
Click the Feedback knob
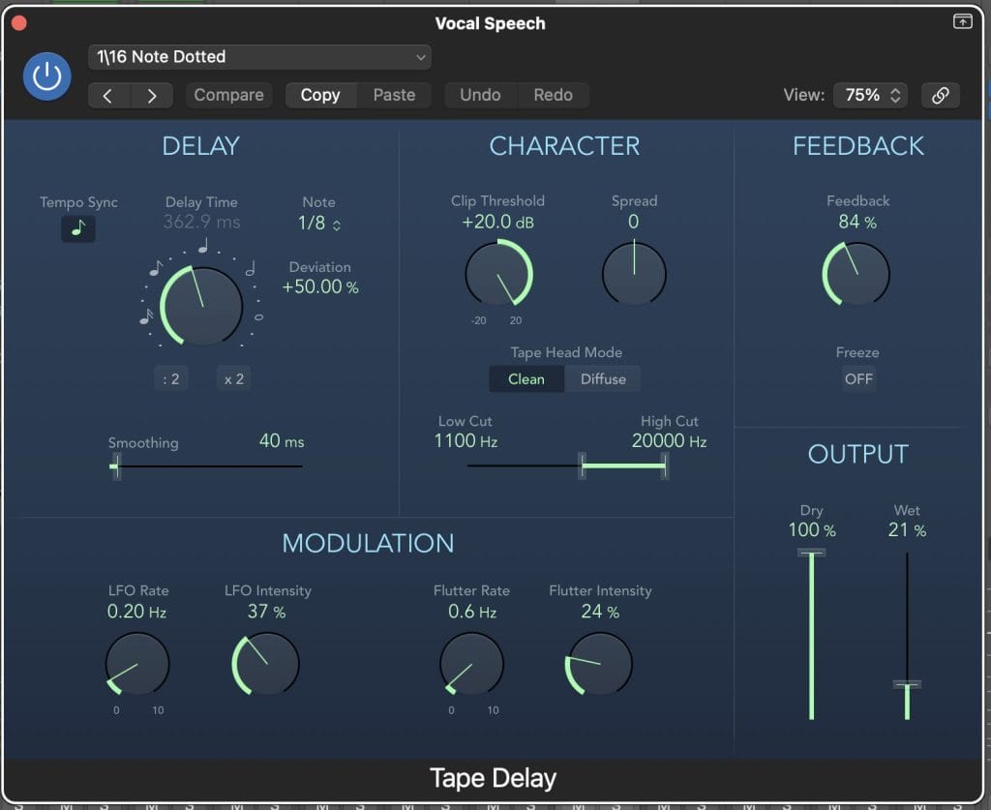coord(856,274)
